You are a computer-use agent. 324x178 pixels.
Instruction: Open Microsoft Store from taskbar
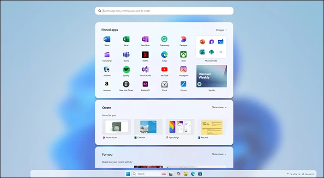click(x=200, y=174)
